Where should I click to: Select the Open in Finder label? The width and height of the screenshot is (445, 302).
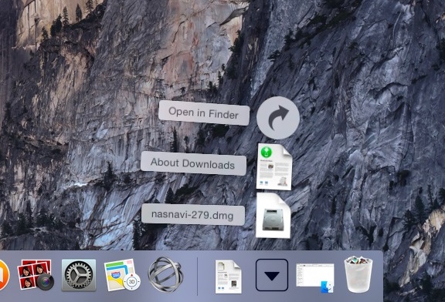[x=204, y=113]
